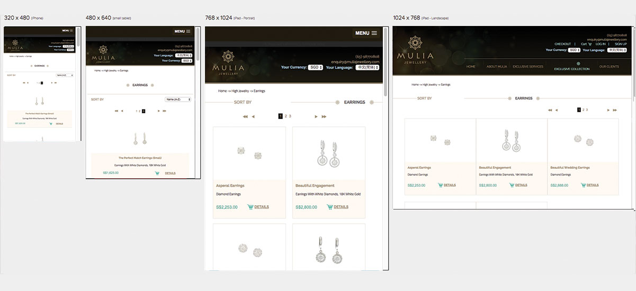Click the enquiry email address in iPad Portrait header
The image size is (636, 291).
coord(356,61)
